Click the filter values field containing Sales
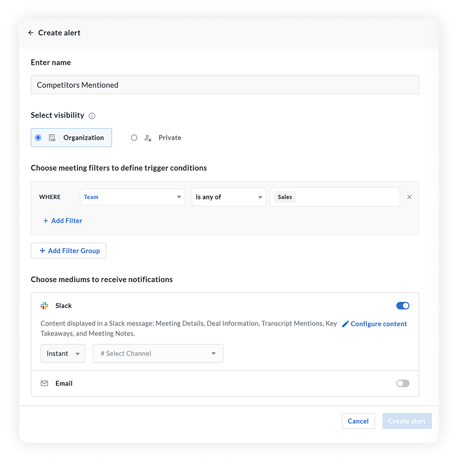 335,197
